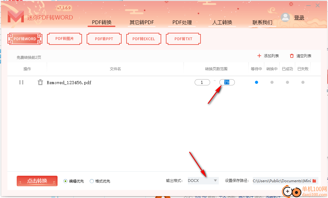The width and height of the screenshot is (328, 198).
Task: Click start page field showing 1
Action: coord(202,82)
